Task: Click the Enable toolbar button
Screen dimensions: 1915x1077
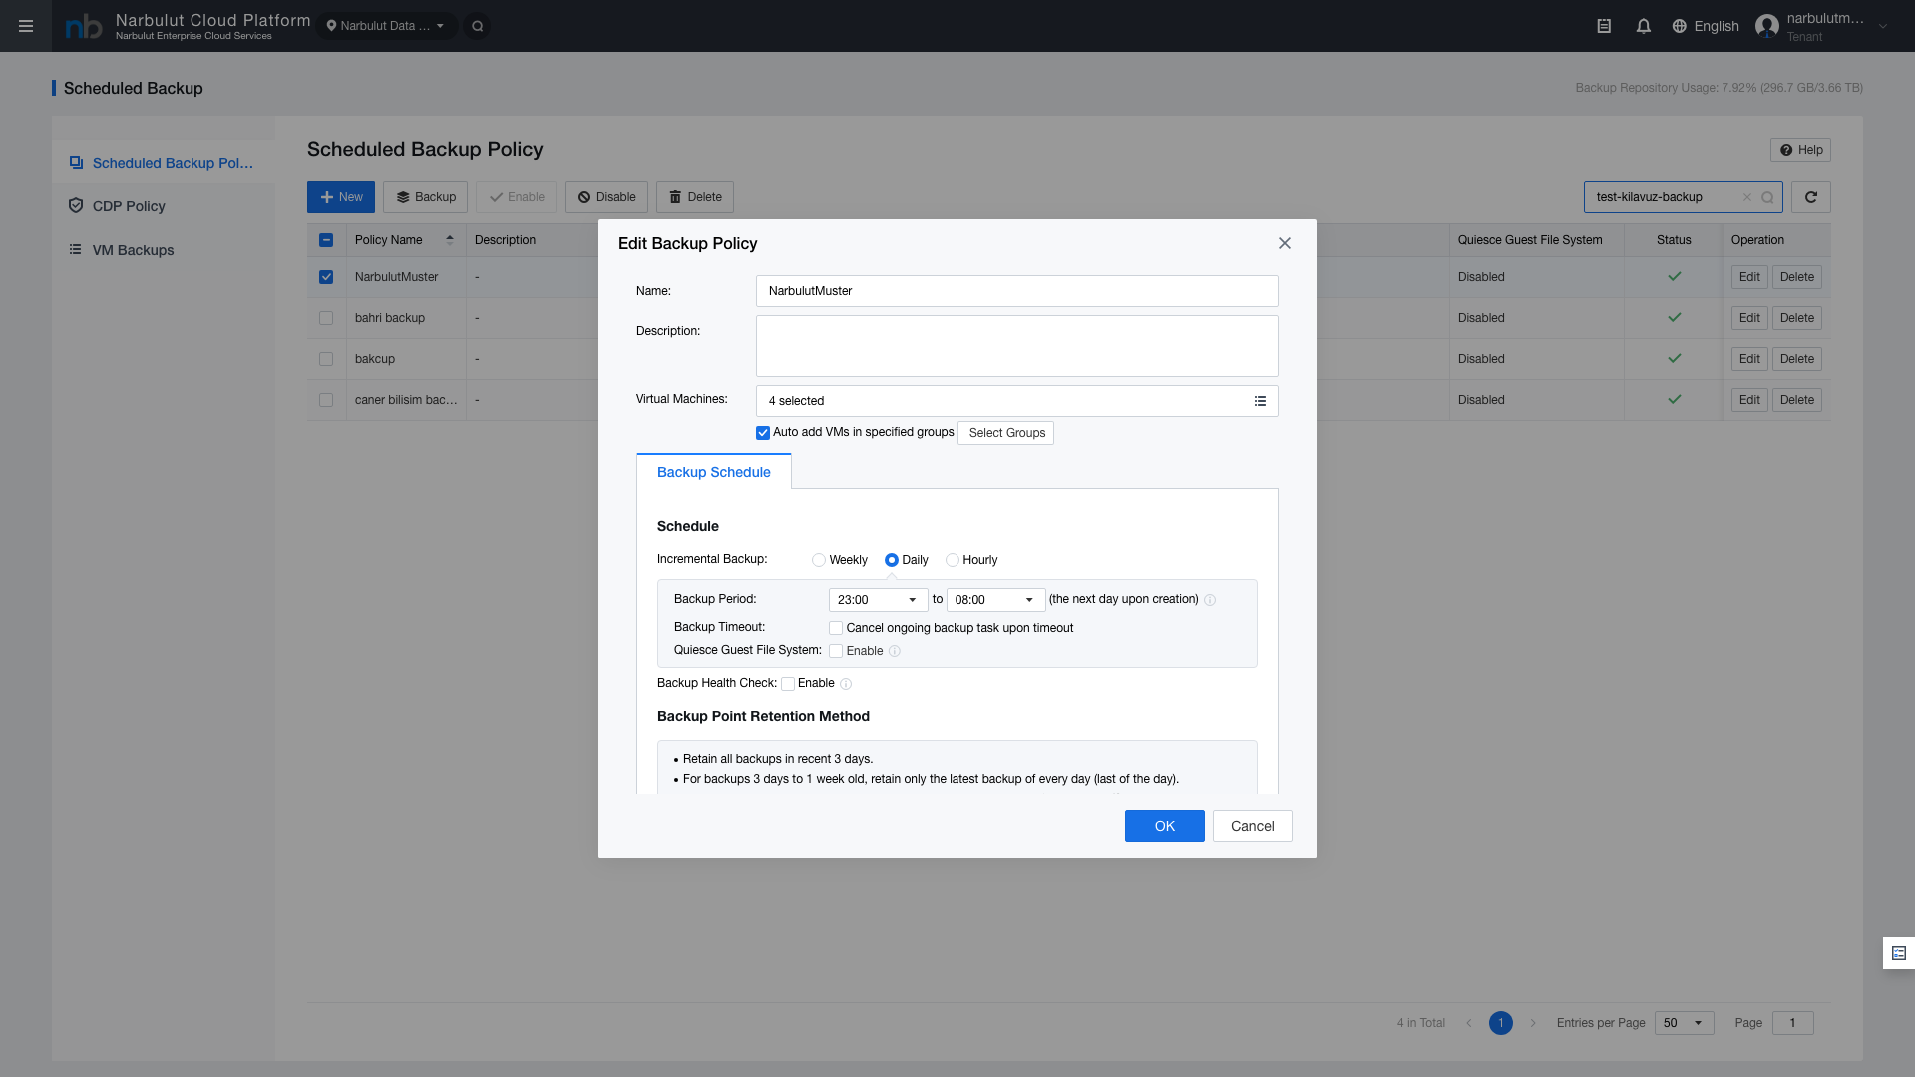Action: coord(517,197)
